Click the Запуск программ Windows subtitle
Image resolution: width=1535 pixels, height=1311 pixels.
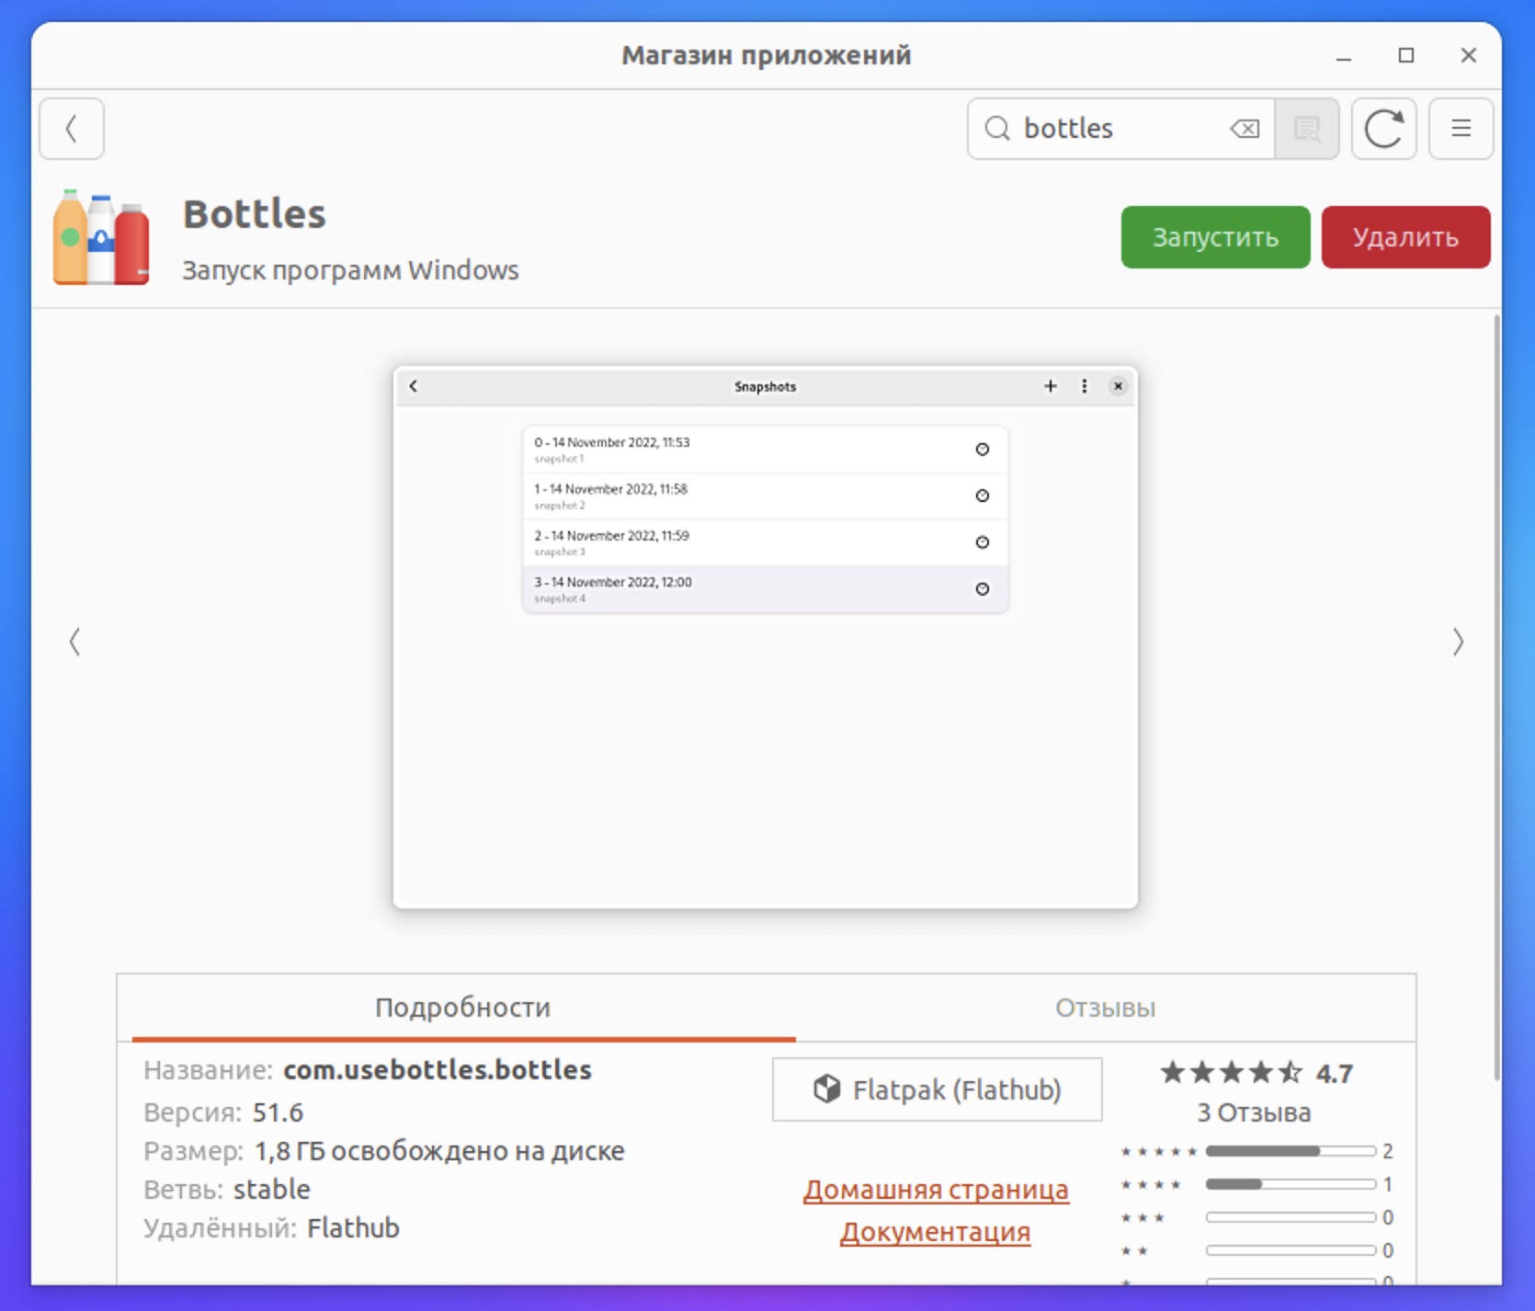click(x=350, y=270)
